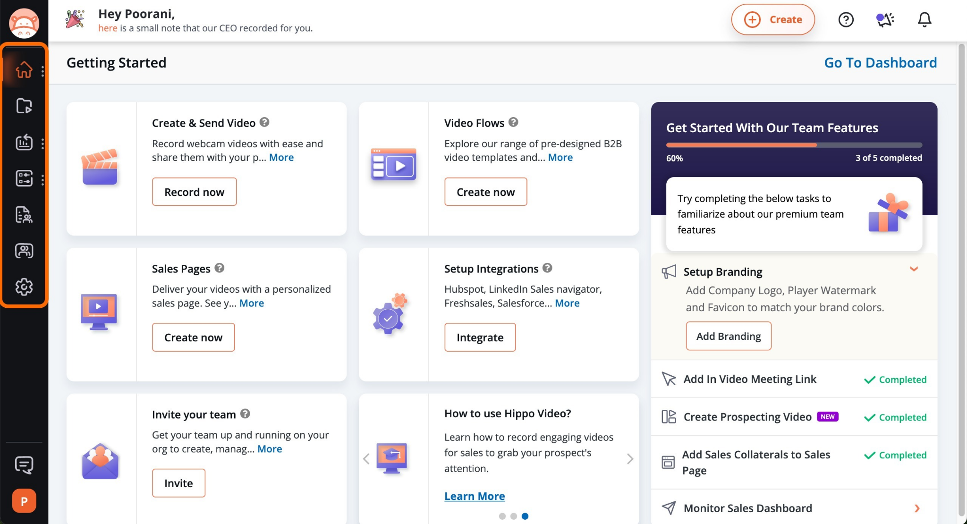This screenshot has width=967, height=524.
Task: Open the more options dots beside video flows icon
Action: (x=42, y=180)
